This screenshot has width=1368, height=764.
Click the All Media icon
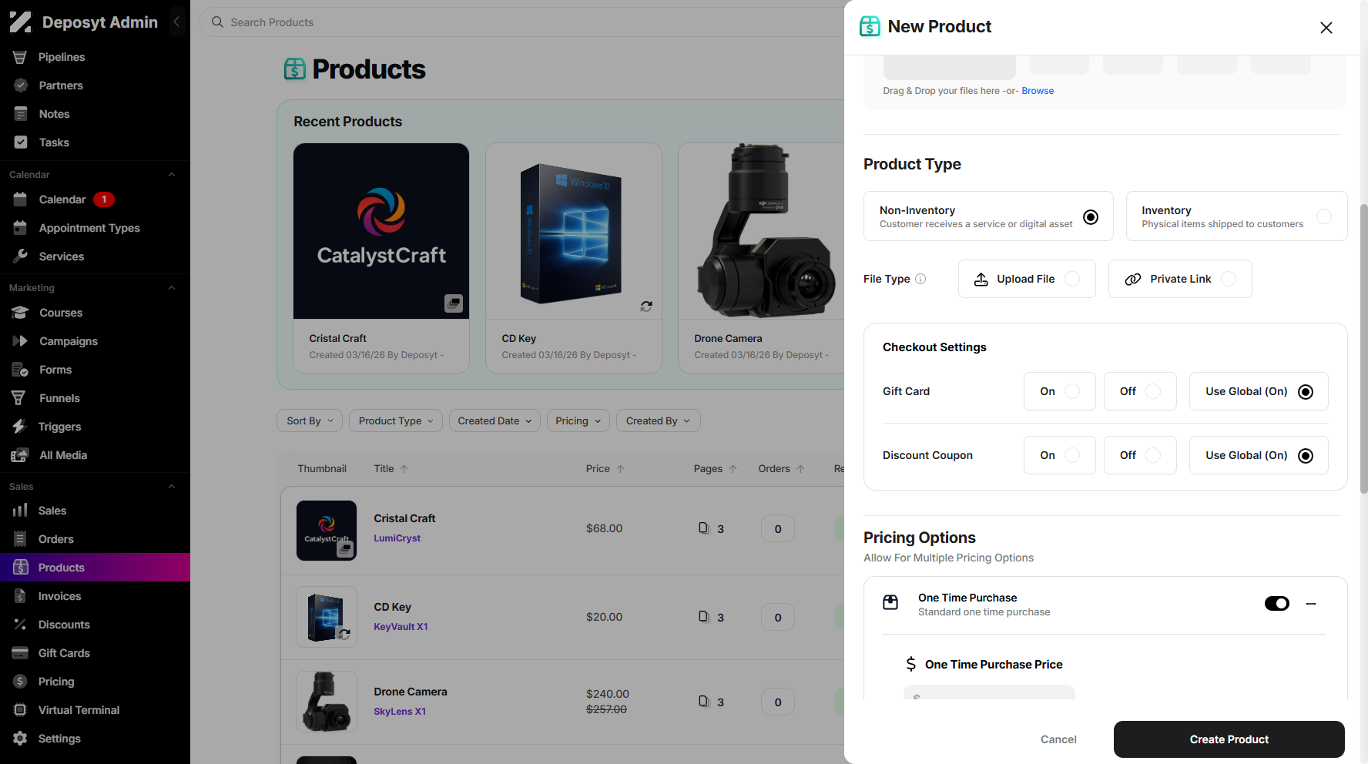point(20,455)
